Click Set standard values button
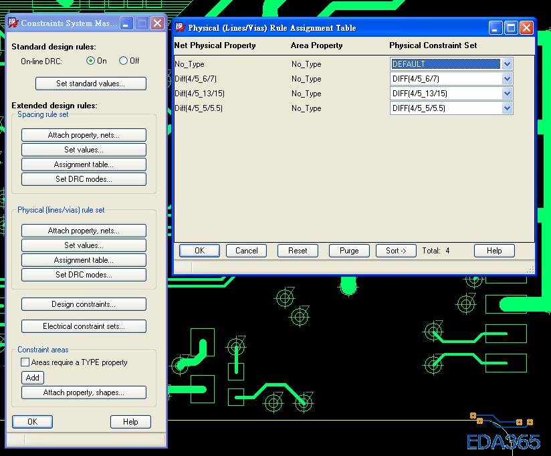 [90, 84]
